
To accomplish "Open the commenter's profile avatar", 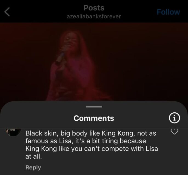I will click(13, 132).
